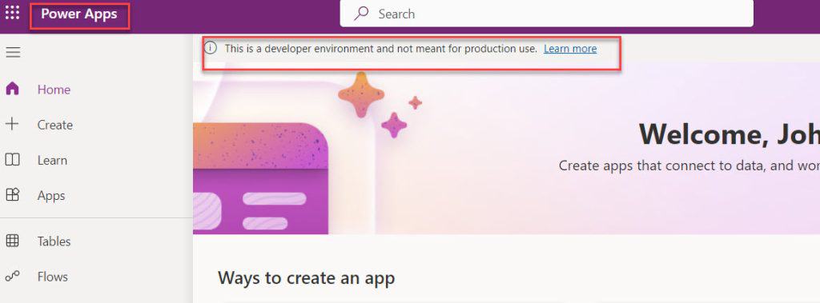
Task: Click the magnifier icon in search
Action: coord(361,14)
